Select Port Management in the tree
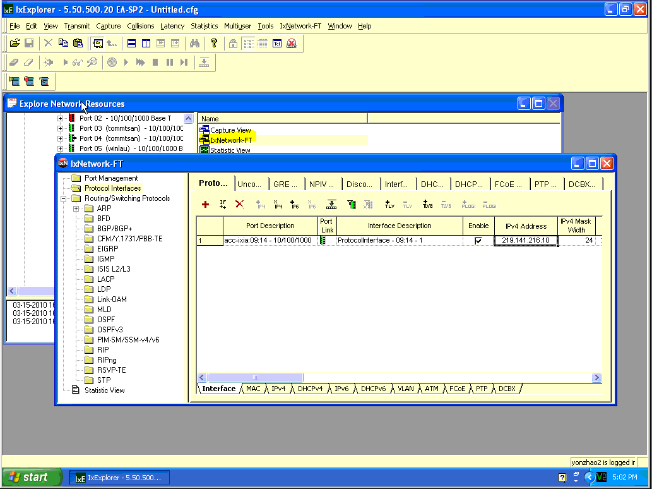The image size is (652, 489). [111, 178]
